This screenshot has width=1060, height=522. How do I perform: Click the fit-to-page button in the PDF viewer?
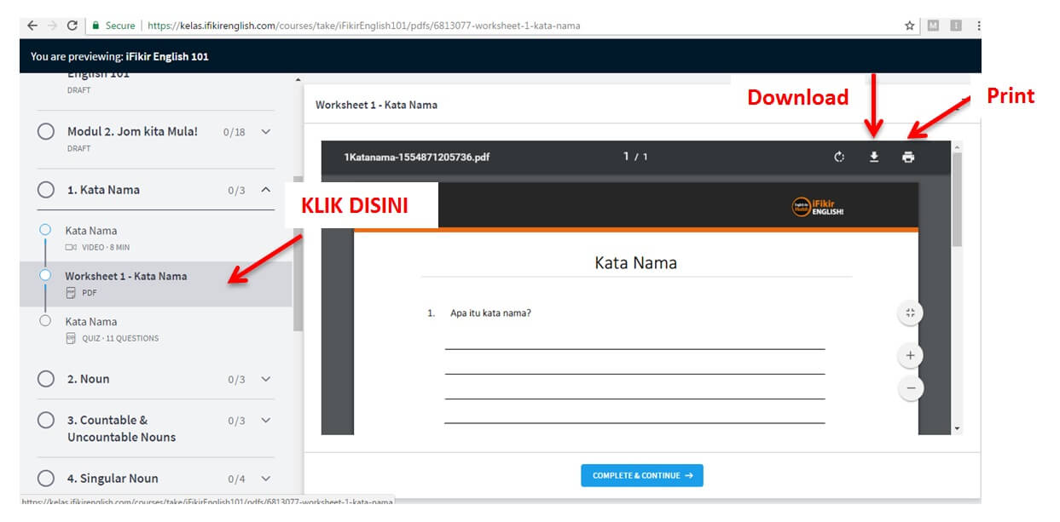[x=910, y=313]
